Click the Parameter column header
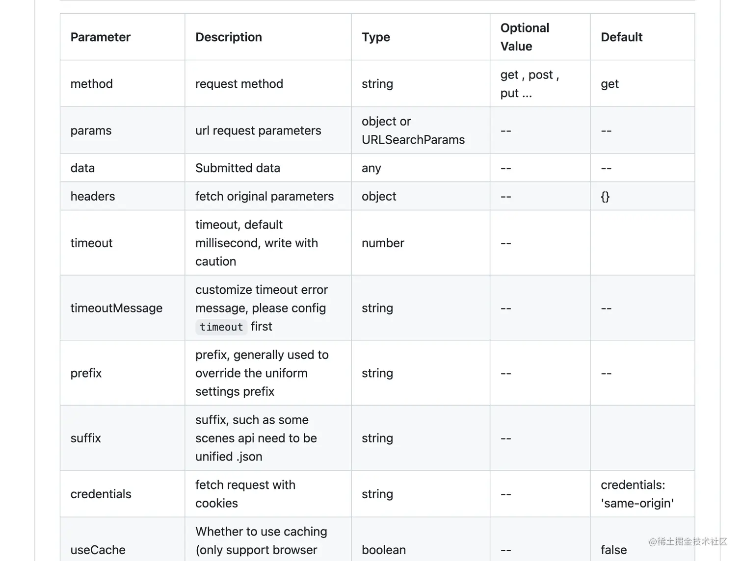This screenshot has height=561, width=742. point(101,37)
